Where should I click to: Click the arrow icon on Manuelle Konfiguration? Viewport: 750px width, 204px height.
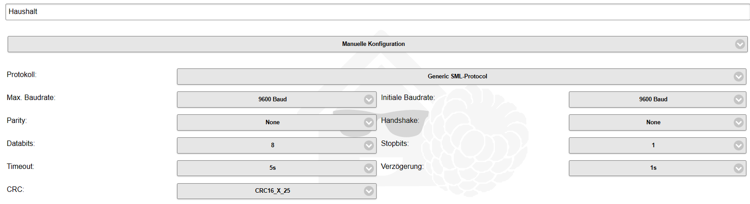click(740, 44)
